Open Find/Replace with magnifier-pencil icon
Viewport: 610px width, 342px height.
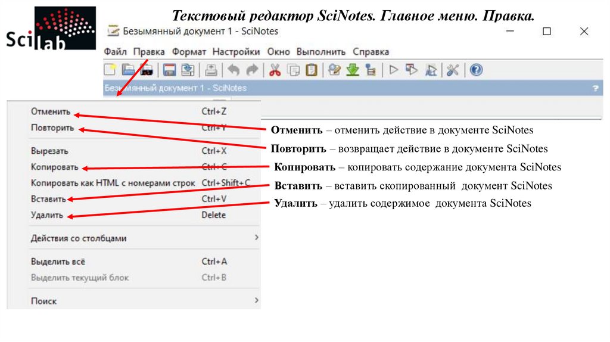[334, 70]
